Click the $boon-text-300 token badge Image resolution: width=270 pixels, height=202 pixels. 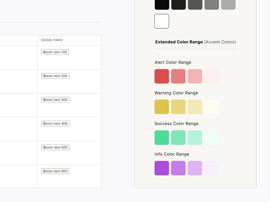55,100
